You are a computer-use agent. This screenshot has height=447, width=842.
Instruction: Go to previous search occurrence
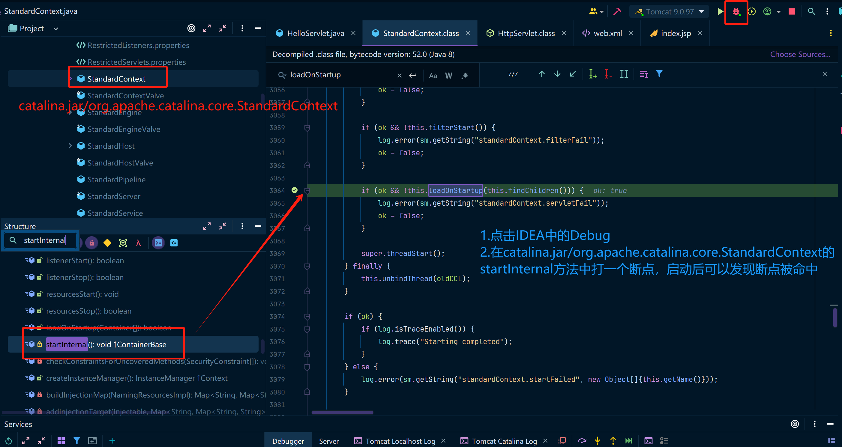[542, 74]
